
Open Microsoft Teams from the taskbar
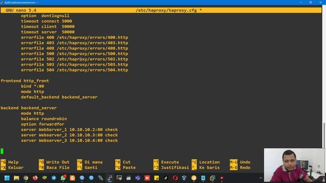coord(138,178)
